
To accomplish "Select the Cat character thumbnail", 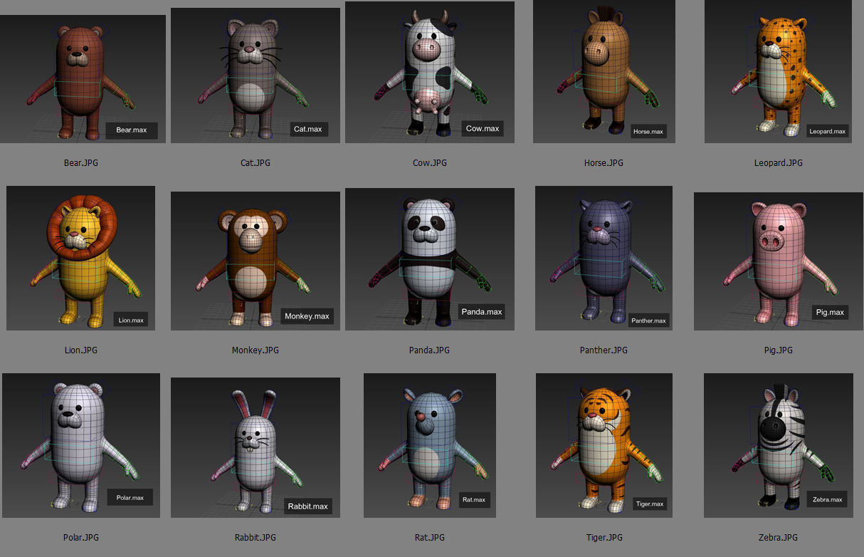I will tap(255, 76).
